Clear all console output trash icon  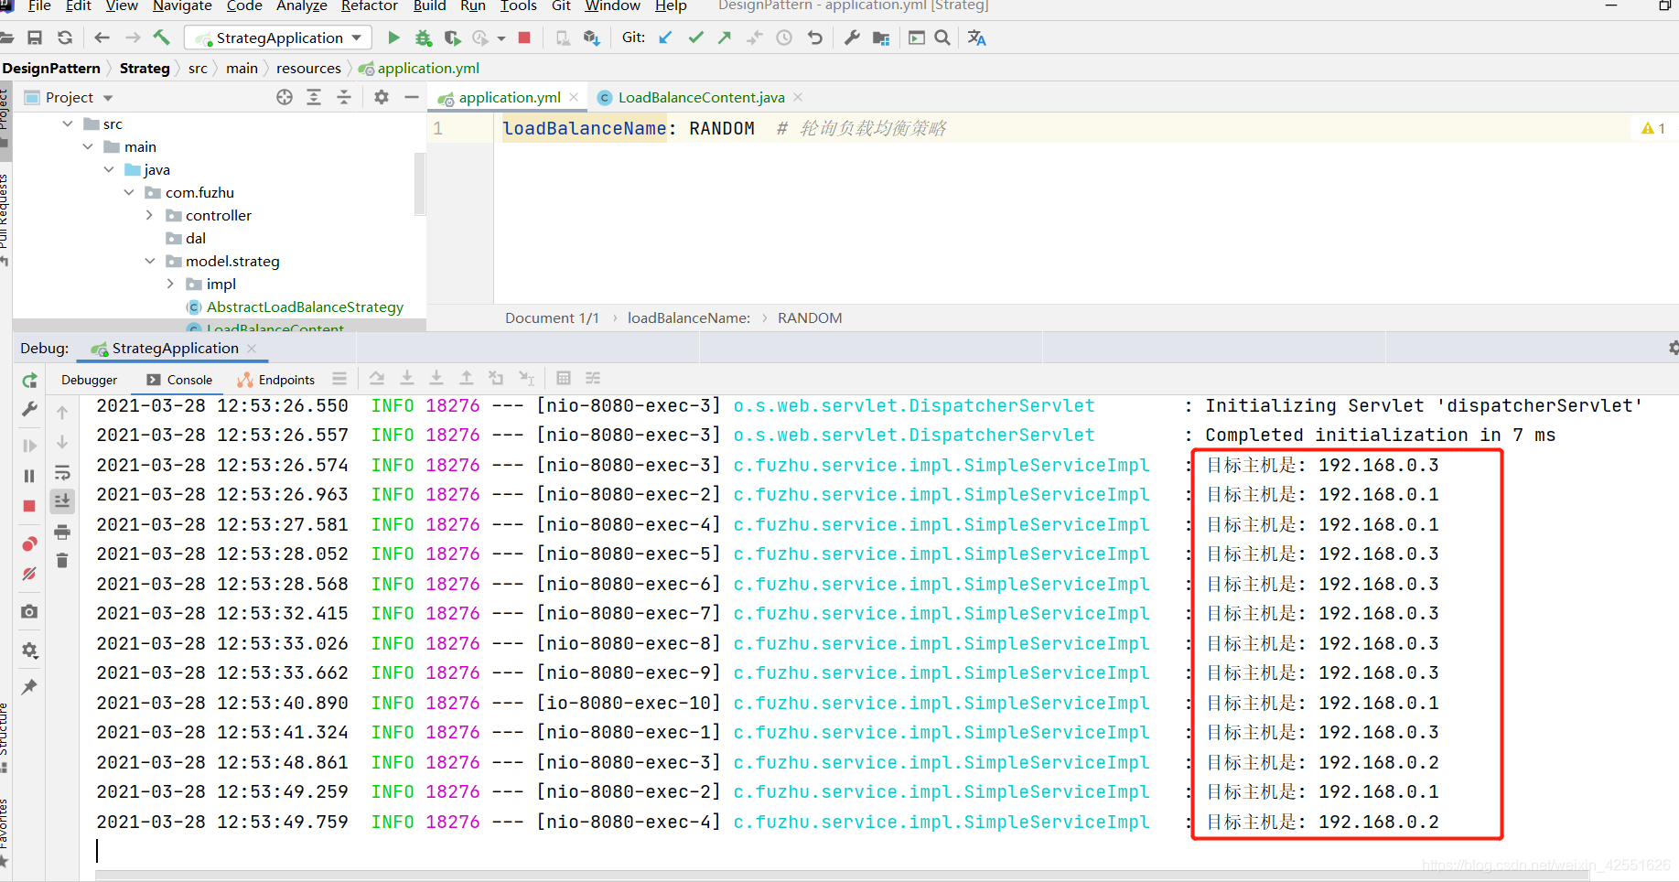pyautogui.click(x=62, y=560)
